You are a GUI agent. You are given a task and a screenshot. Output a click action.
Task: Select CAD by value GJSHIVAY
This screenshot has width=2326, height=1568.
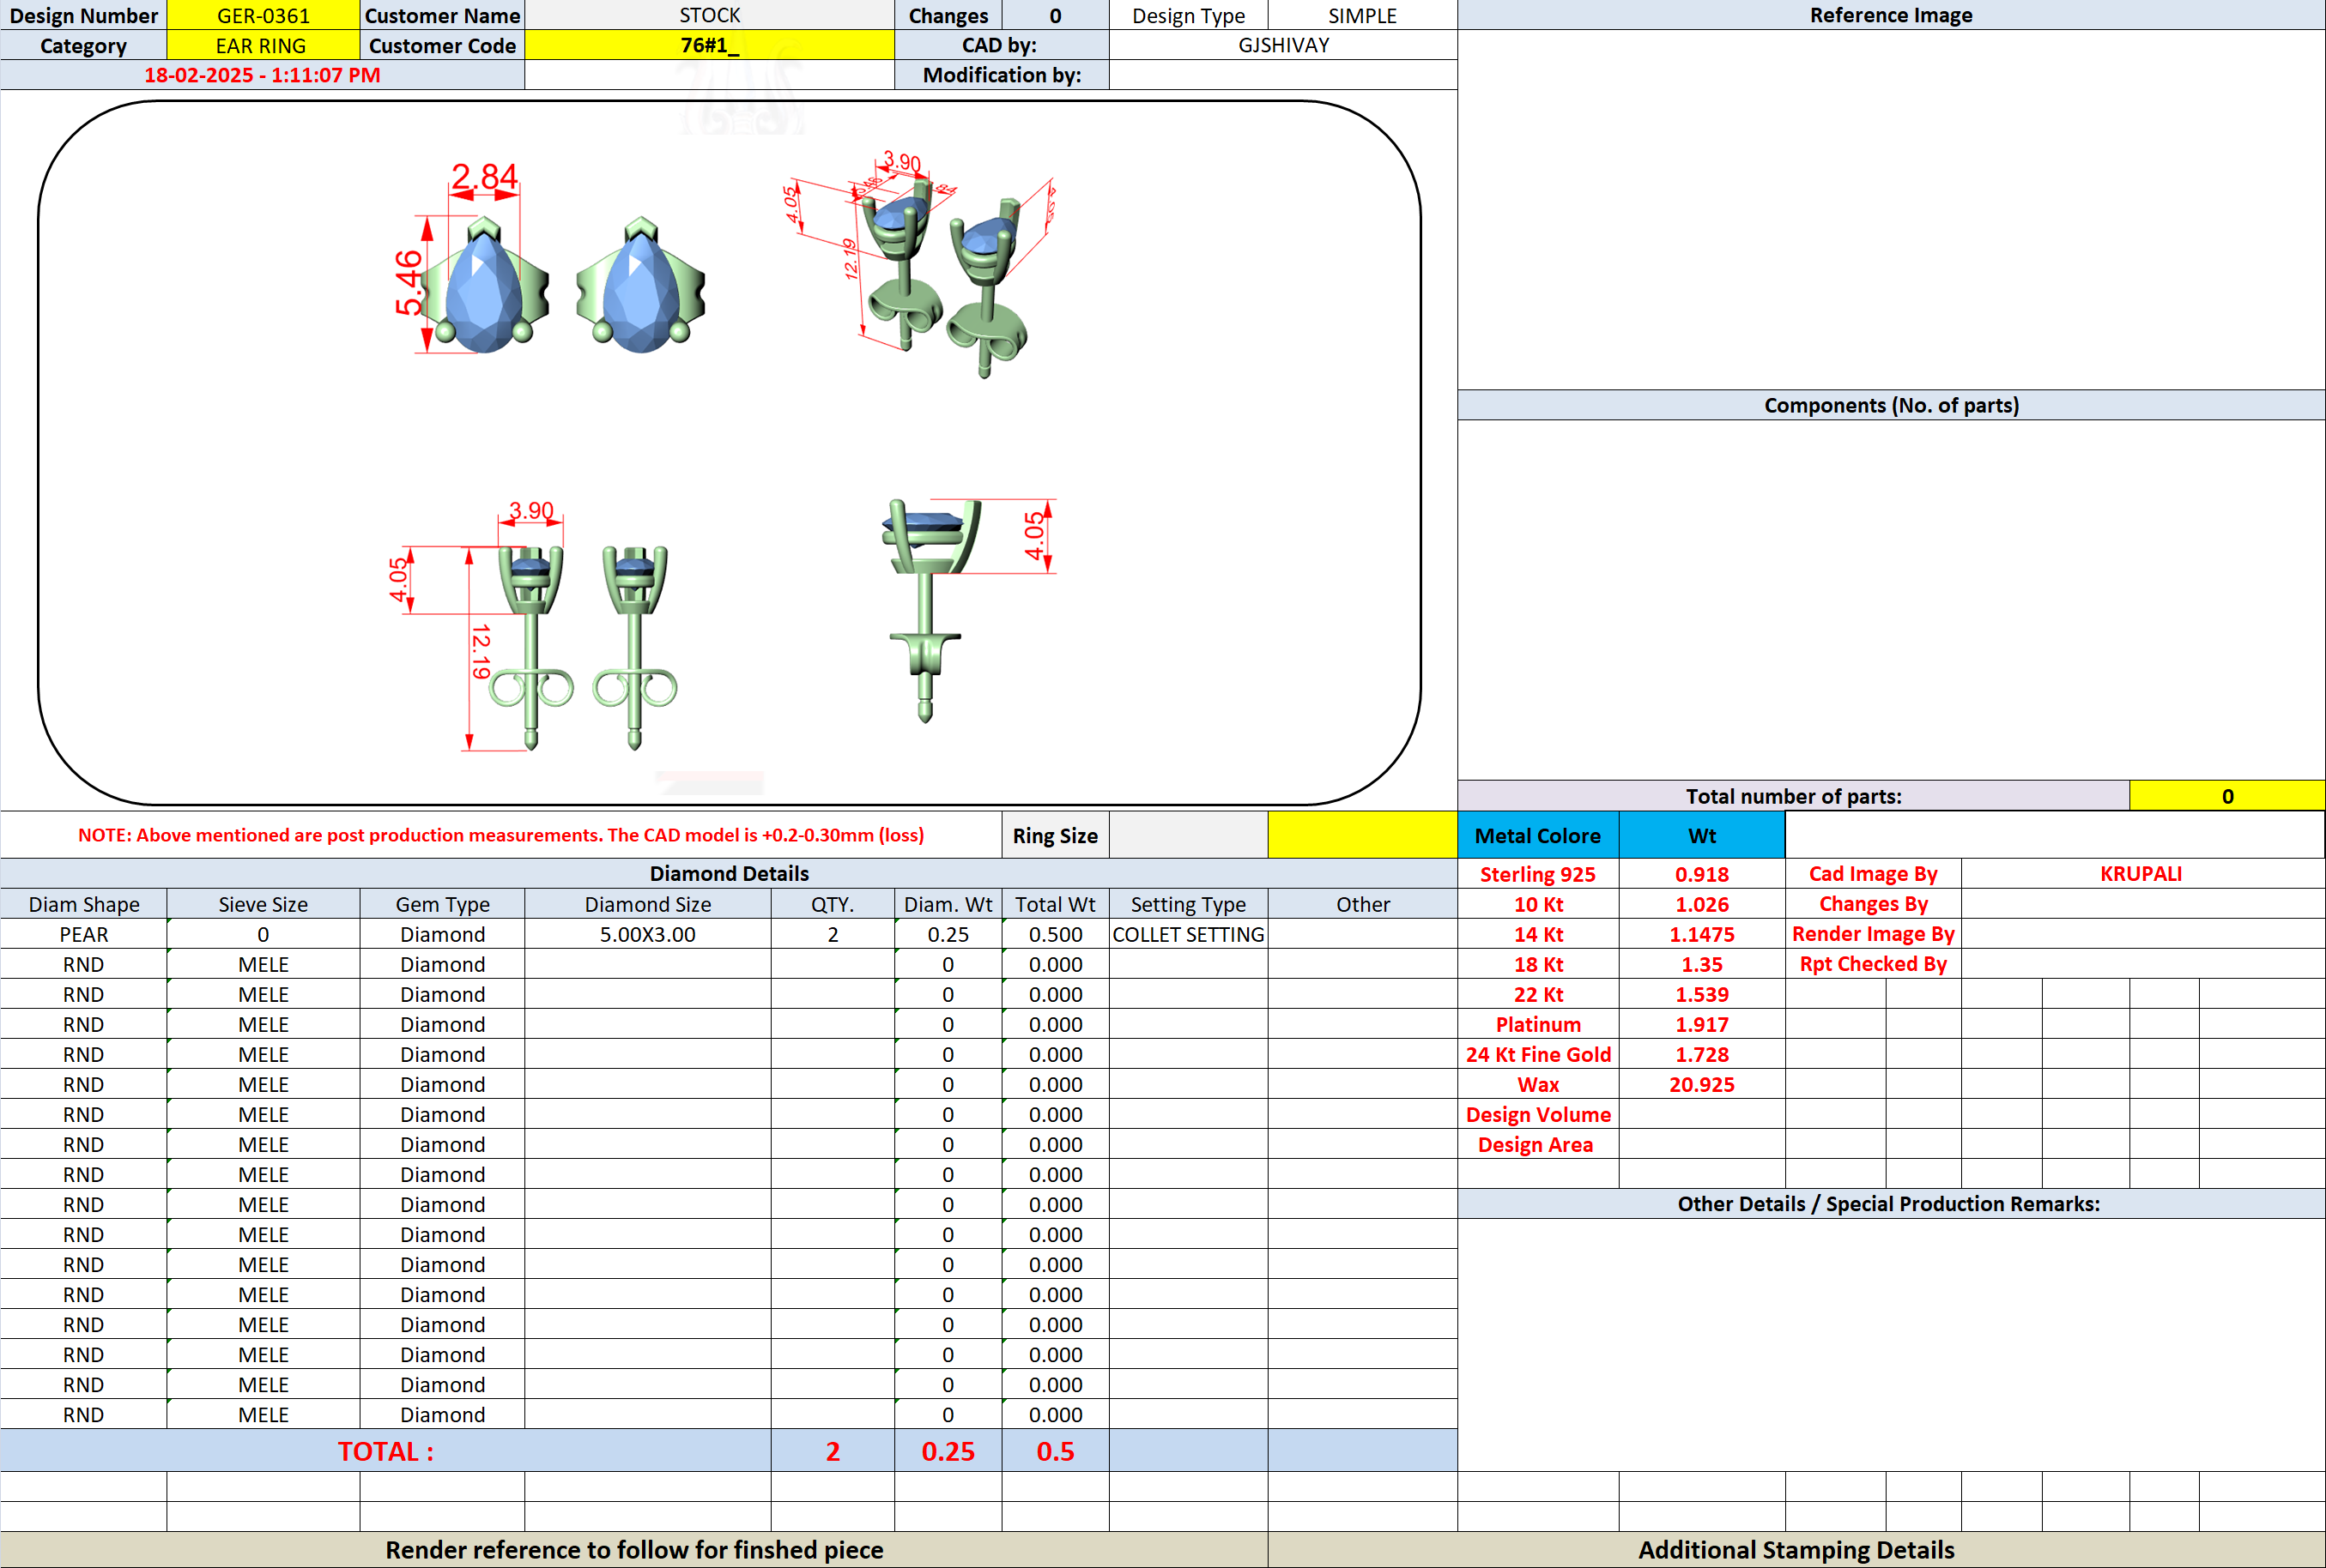(x=1282, y=45)
